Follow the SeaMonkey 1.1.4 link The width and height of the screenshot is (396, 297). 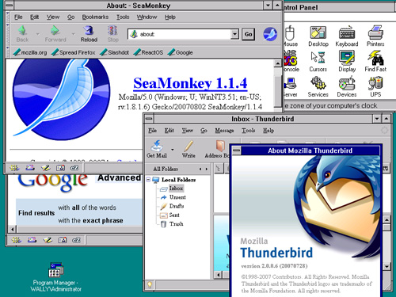click(190, 83)
